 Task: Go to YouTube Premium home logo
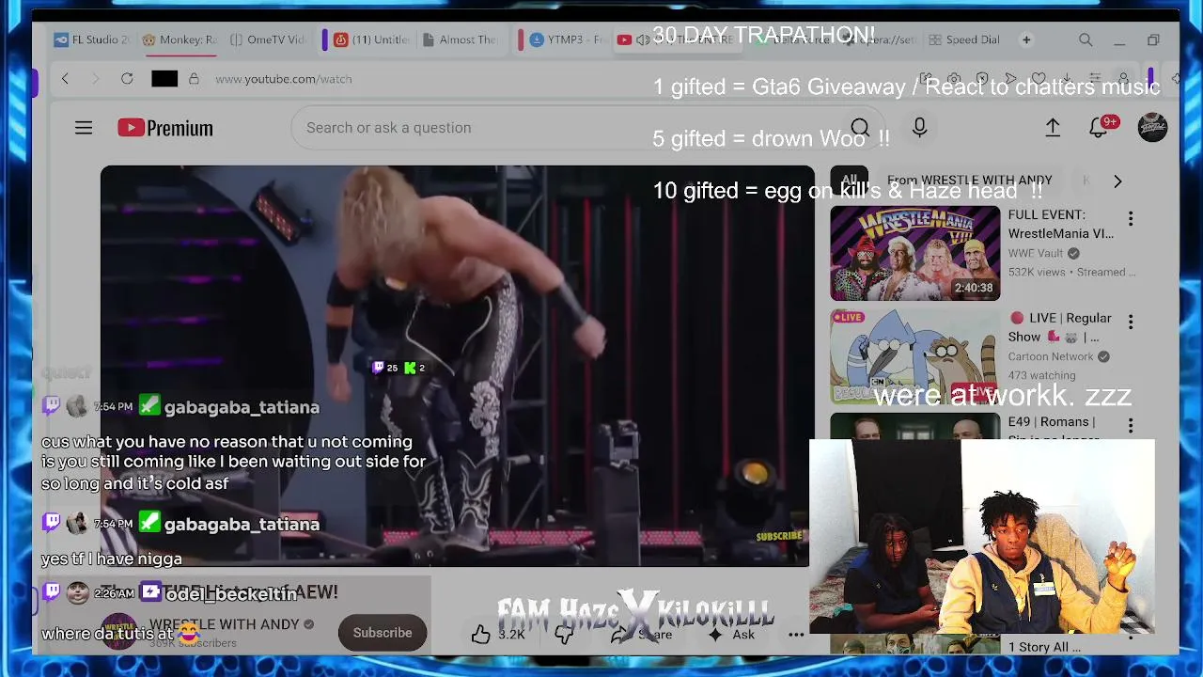[x=165, y=128]
